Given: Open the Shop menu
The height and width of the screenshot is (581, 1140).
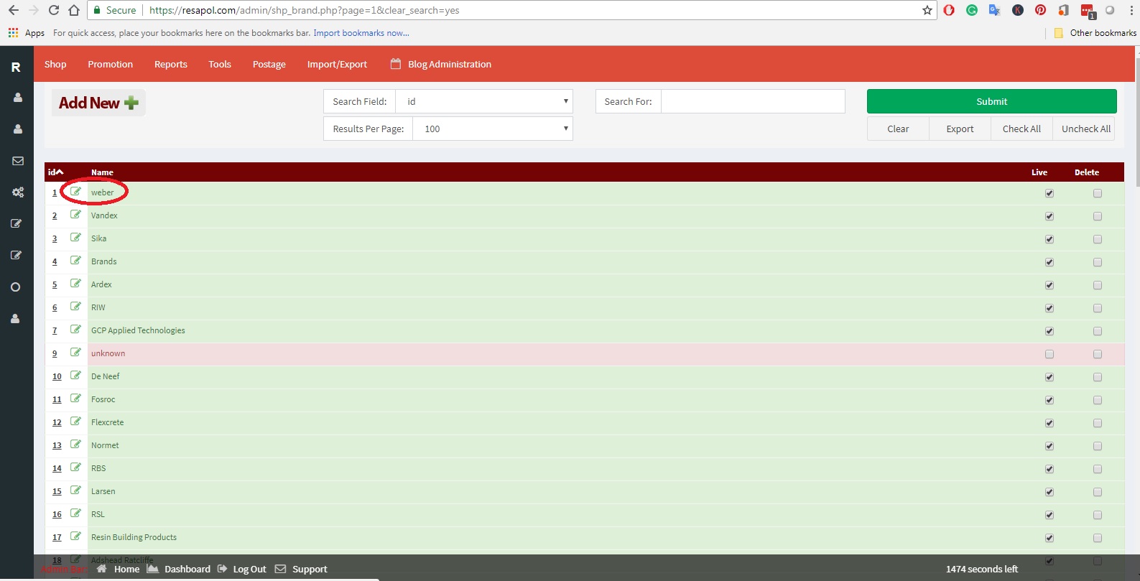Looking at the screenshot, I should pos(55,64).
